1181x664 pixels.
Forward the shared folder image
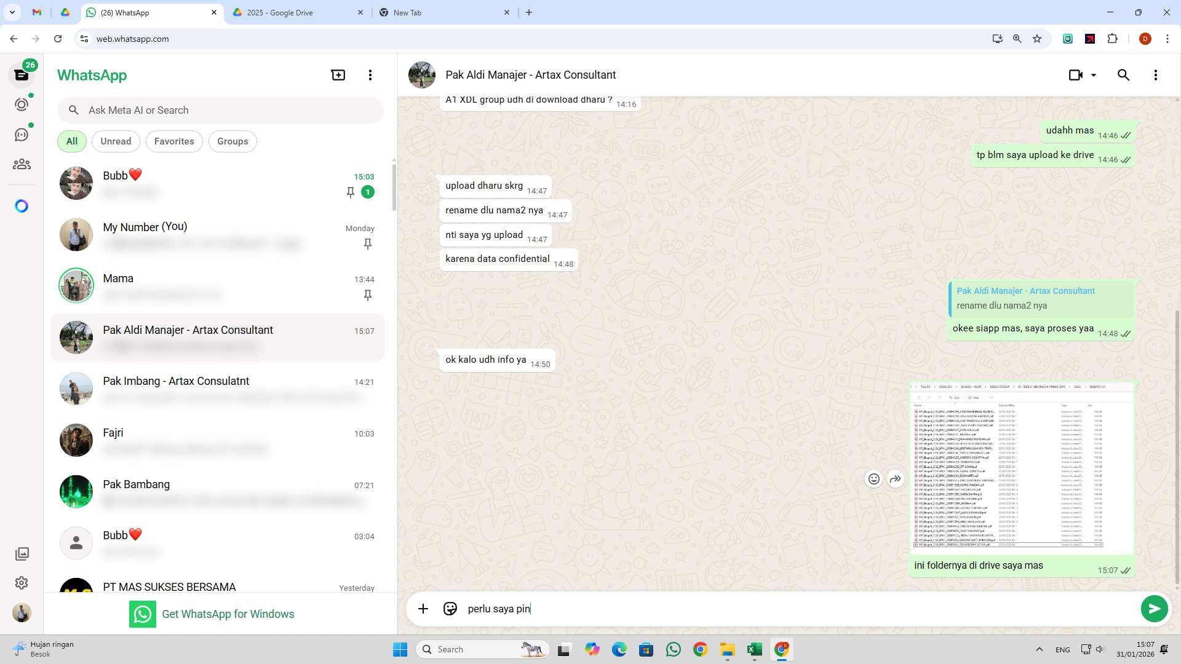pyautogui.click(x=896, y=478)
